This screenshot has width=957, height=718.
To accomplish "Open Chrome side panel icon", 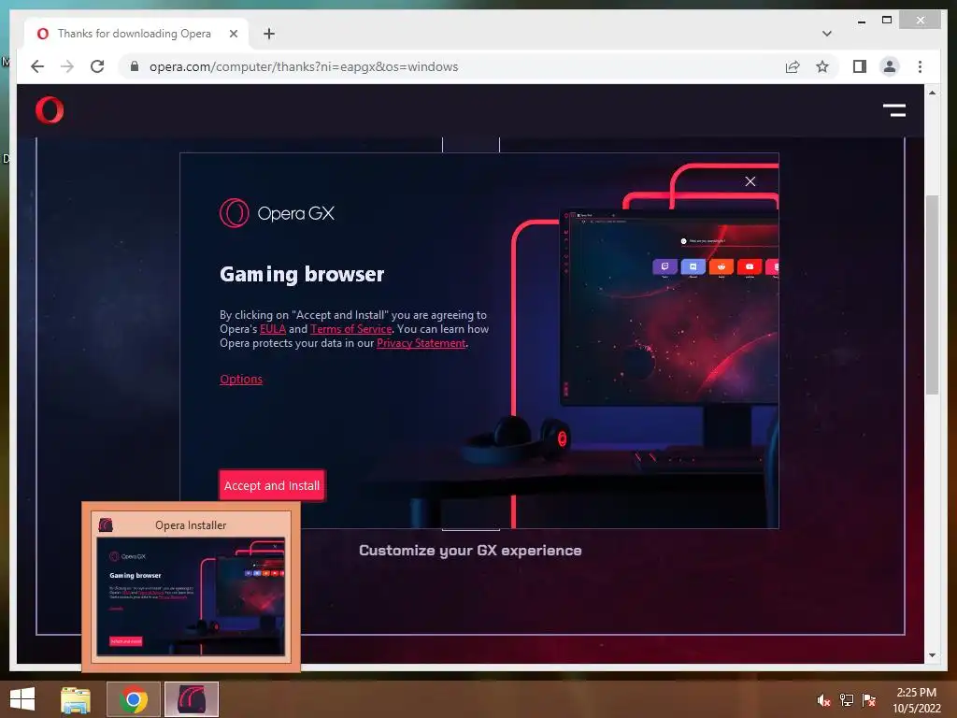I will coord(860,66).
